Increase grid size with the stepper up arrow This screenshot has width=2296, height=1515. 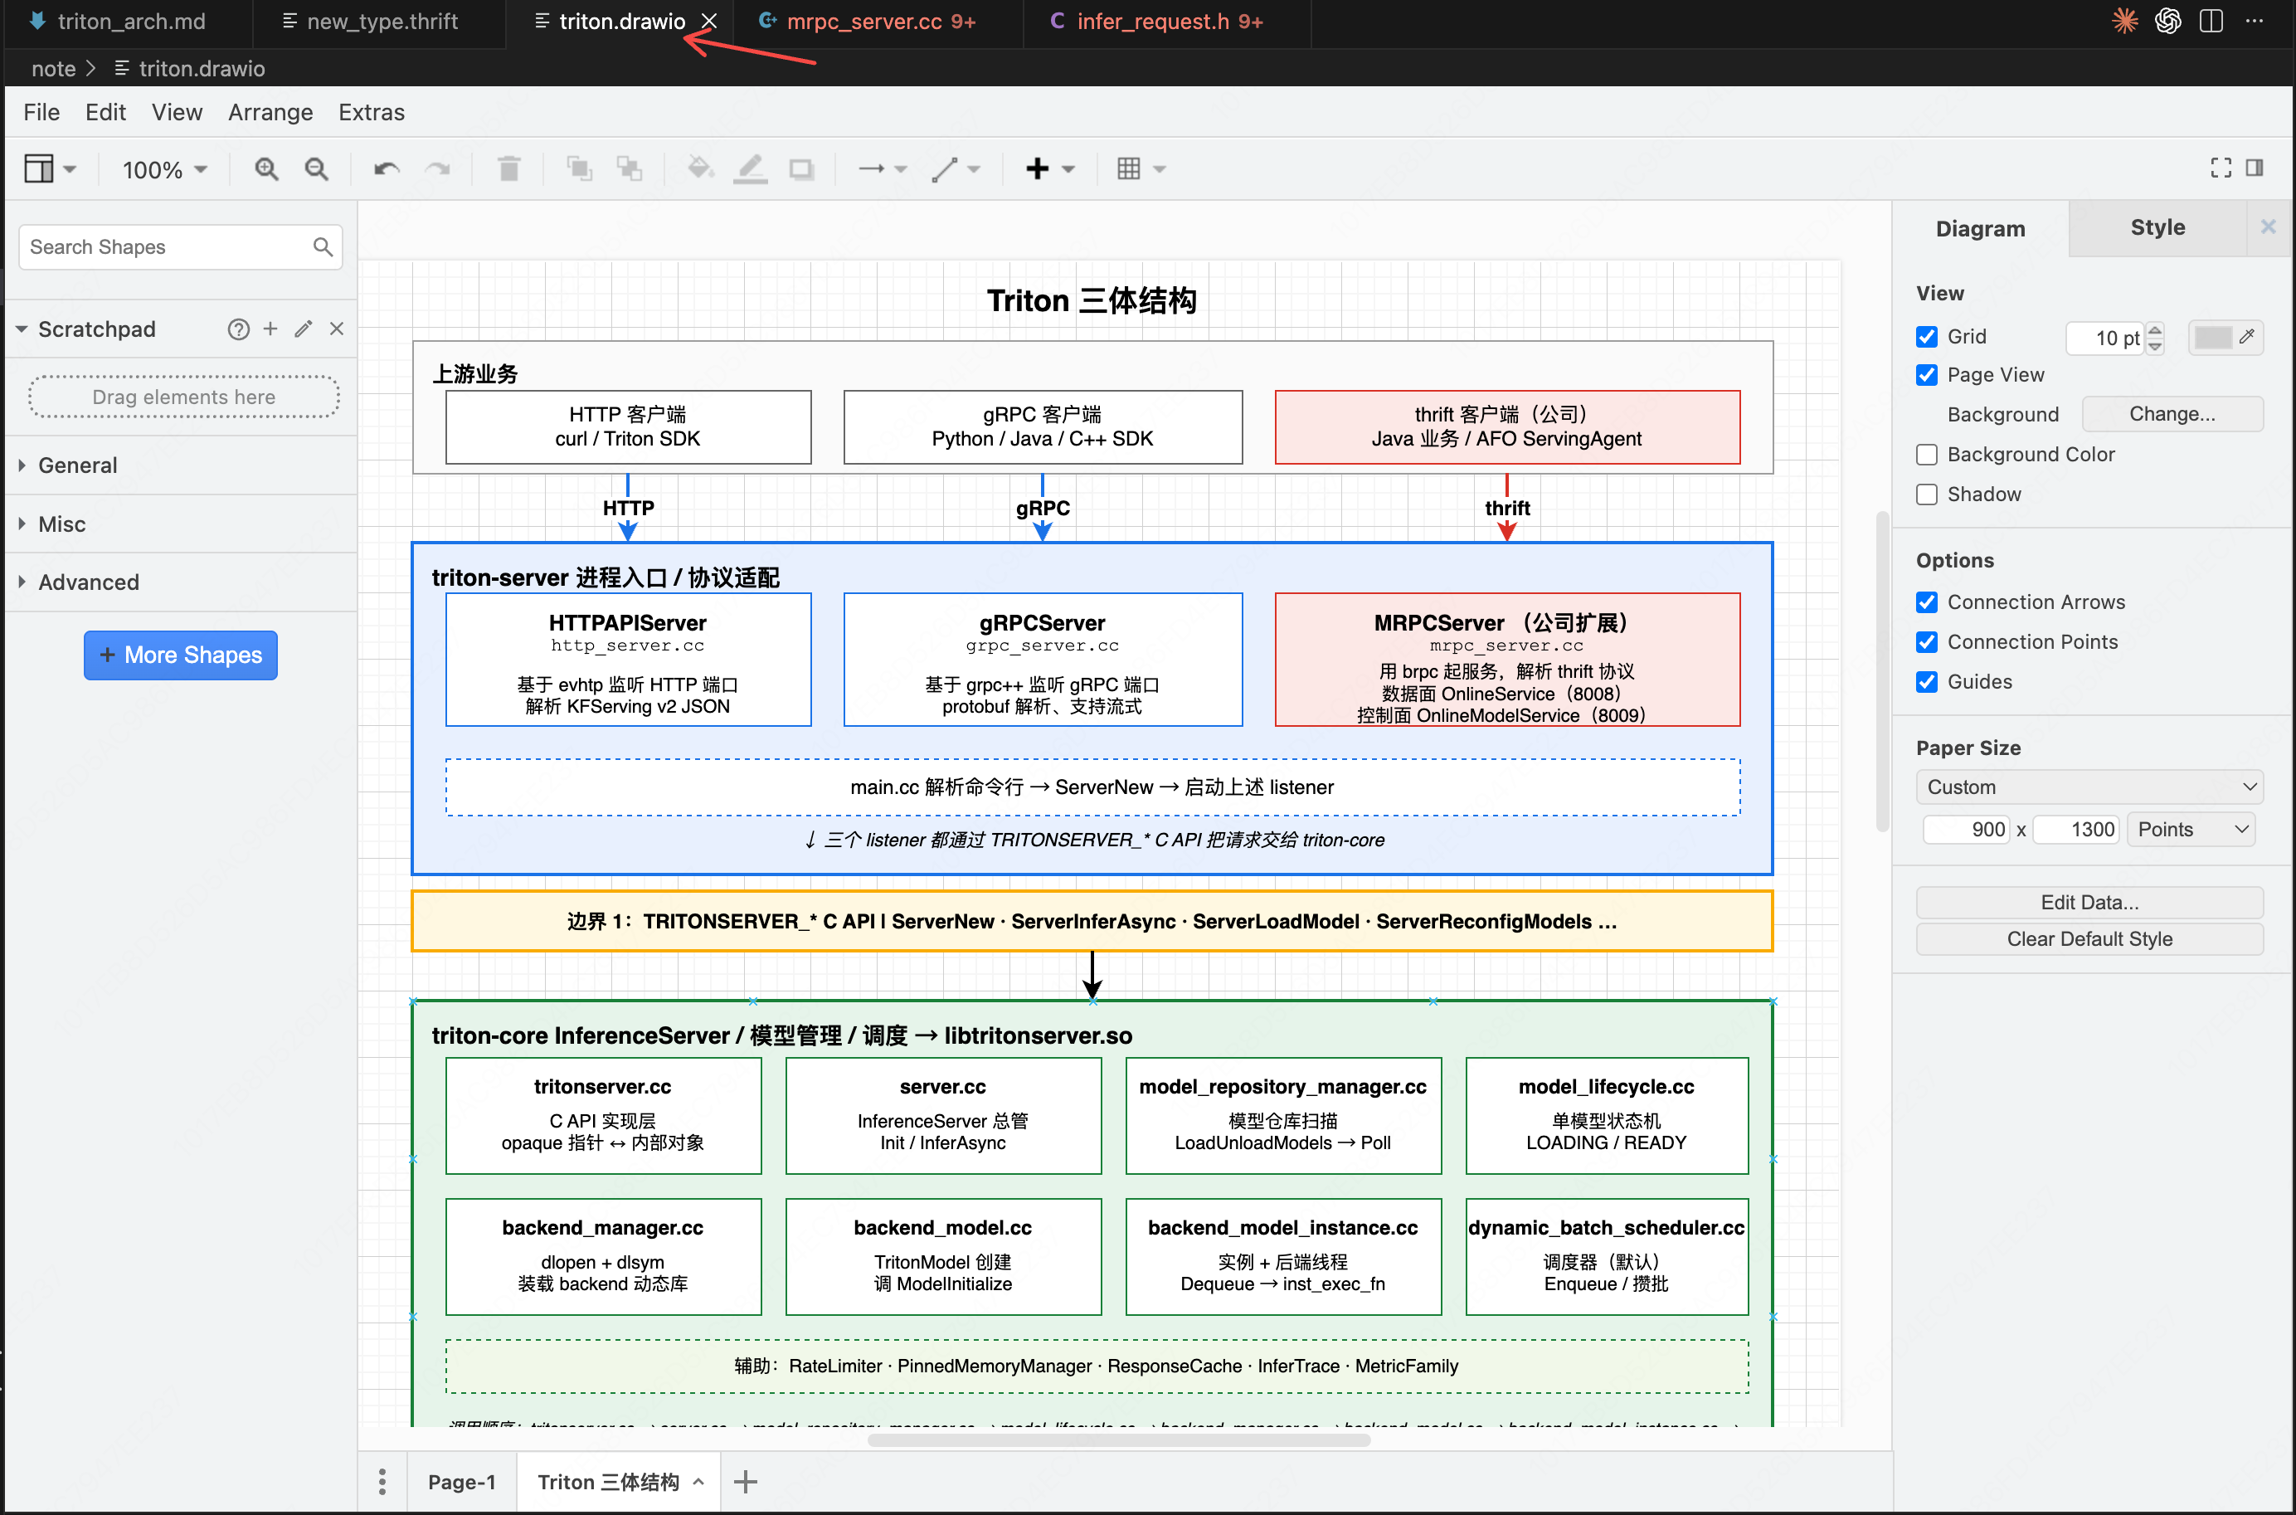[x=2154, y=329]
